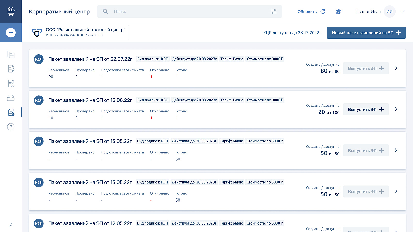Click 20 из 100 counter

pos(329,112)
